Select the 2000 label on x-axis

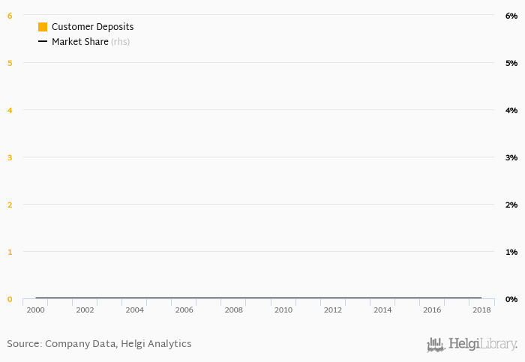[x=35, y=310]
